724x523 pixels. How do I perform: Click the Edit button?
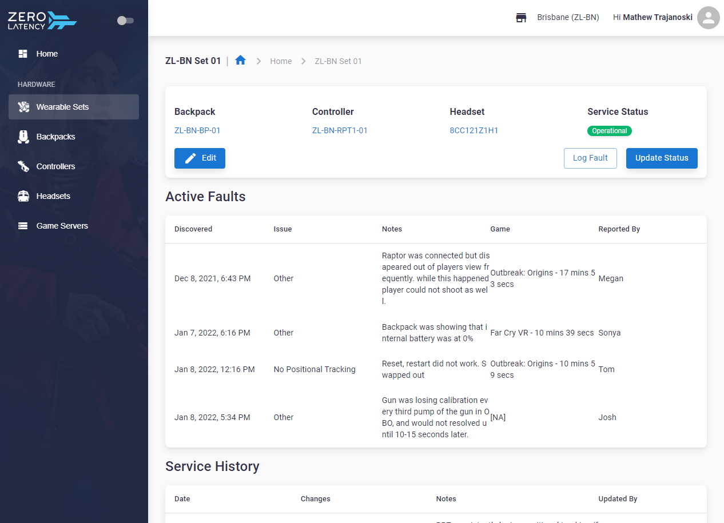click(x=200, y=158)
